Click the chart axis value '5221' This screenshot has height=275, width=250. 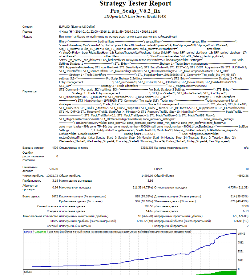click(x=241, y=252)
